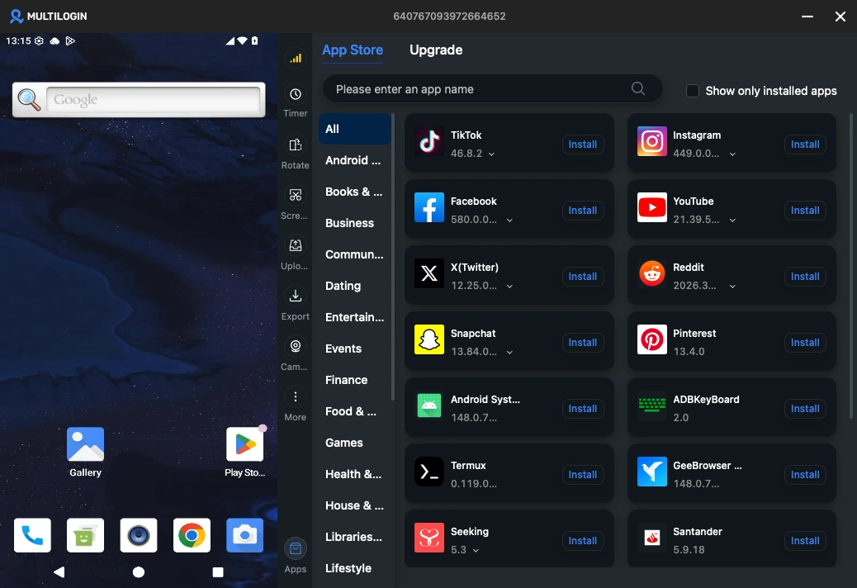This screenshot has height=588, width=857.
Task: Open the Play Store app on home screen
Action: click(x=245, y=444)
